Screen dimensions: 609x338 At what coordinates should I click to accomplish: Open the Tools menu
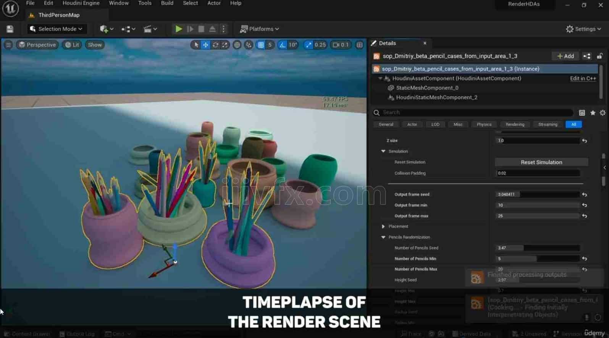145,3
